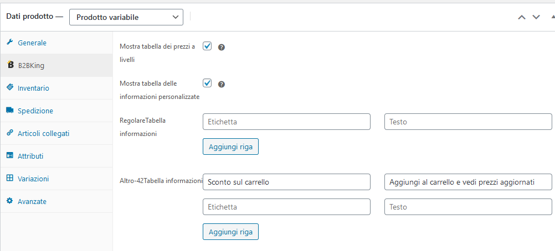
Task: Focus the empty Etichetta field in Altro-42 section
Action: click(286, 207)
